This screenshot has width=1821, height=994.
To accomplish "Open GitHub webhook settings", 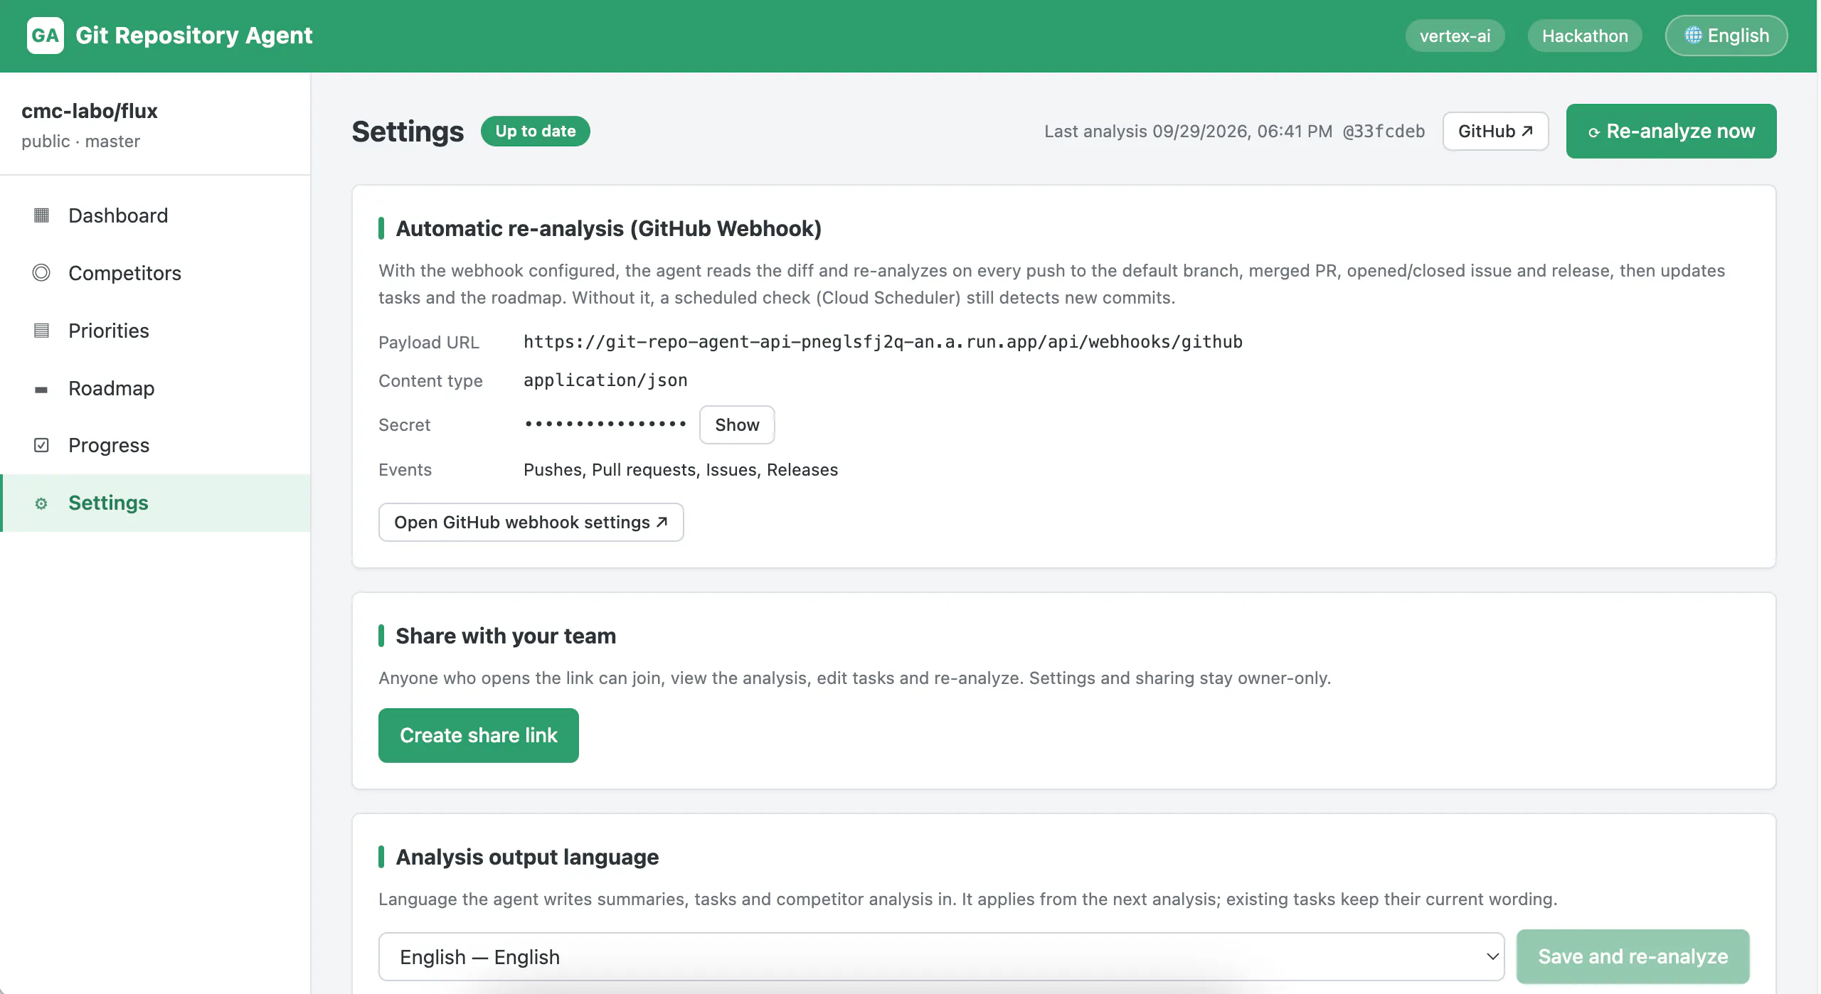I will (531, 522).
